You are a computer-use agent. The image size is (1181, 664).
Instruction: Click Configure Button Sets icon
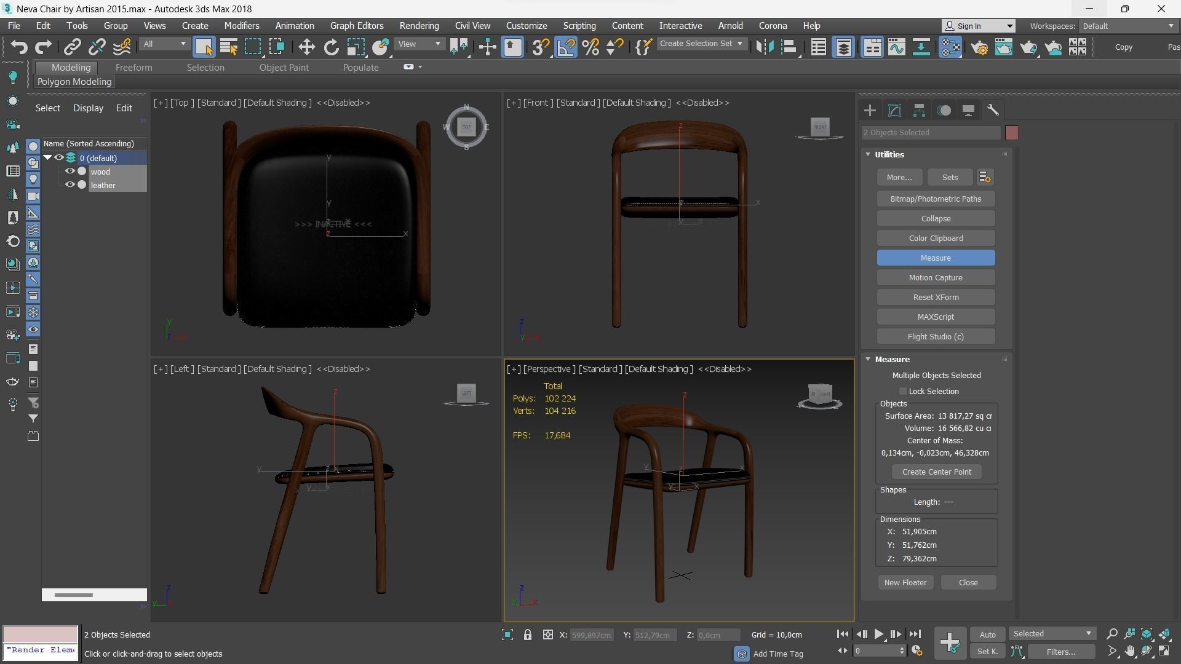(985, 177)
